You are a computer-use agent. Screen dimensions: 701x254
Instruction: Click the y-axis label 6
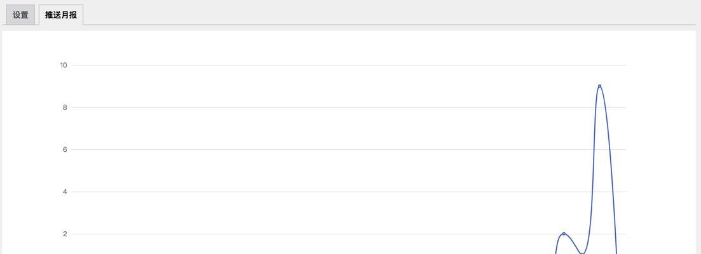tap(65, 150)
